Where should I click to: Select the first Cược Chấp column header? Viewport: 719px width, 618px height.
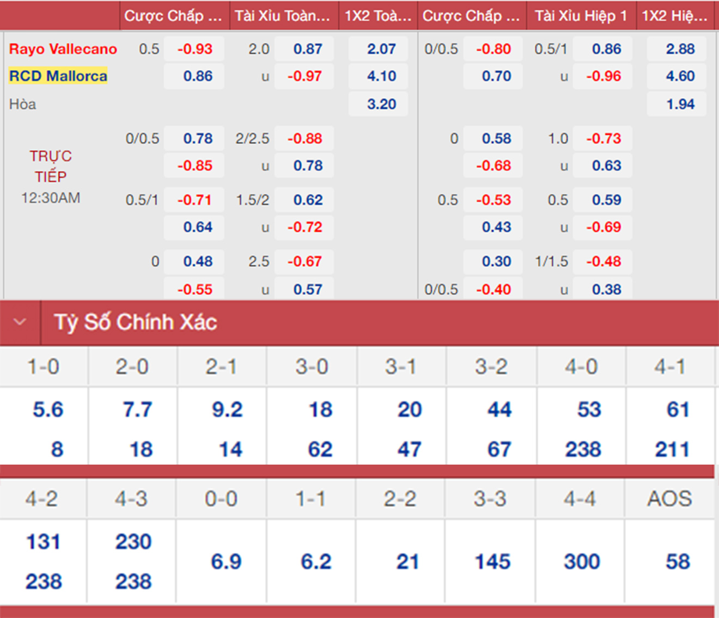click(x=173, y=16)
